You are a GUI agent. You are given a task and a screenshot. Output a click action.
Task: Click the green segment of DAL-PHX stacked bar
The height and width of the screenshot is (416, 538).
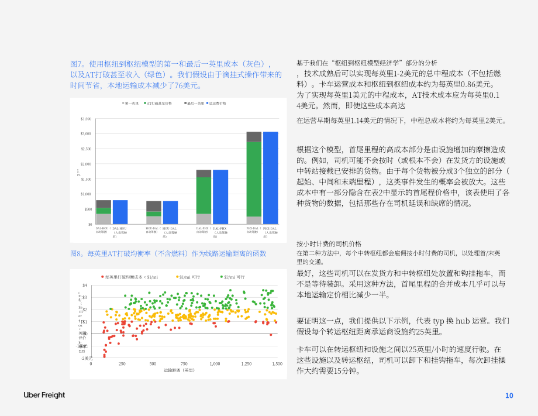coord(204,195)
